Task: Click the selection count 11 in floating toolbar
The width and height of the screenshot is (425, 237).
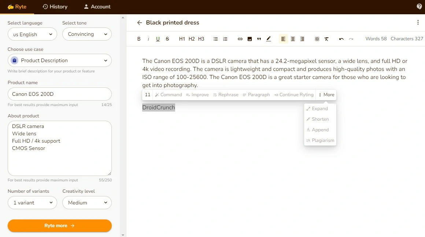Action: pyautogui.click(x=147, y=95)
